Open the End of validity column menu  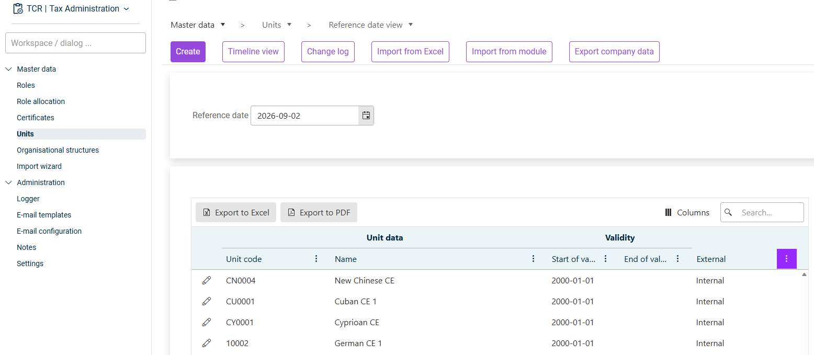(x=677, y=259)
